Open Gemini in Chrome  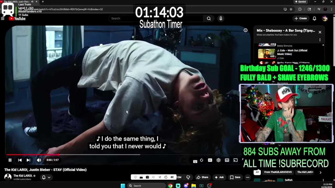[300, 2]
